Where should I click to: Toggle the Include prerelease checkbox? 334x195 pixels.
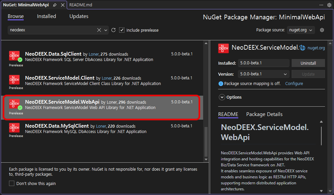[x=122, y=30]
